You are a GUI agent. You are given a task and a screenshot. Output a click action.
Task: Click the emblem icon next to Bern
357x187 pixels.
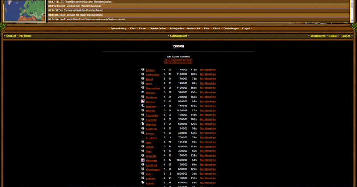click(143, 83)
